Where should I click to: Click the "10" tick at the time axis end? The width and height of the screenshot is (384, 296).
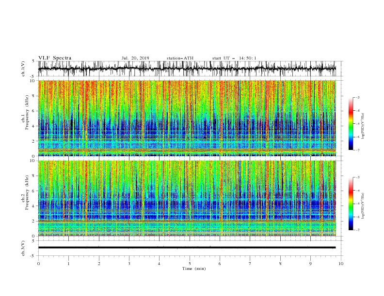point(341,264)
